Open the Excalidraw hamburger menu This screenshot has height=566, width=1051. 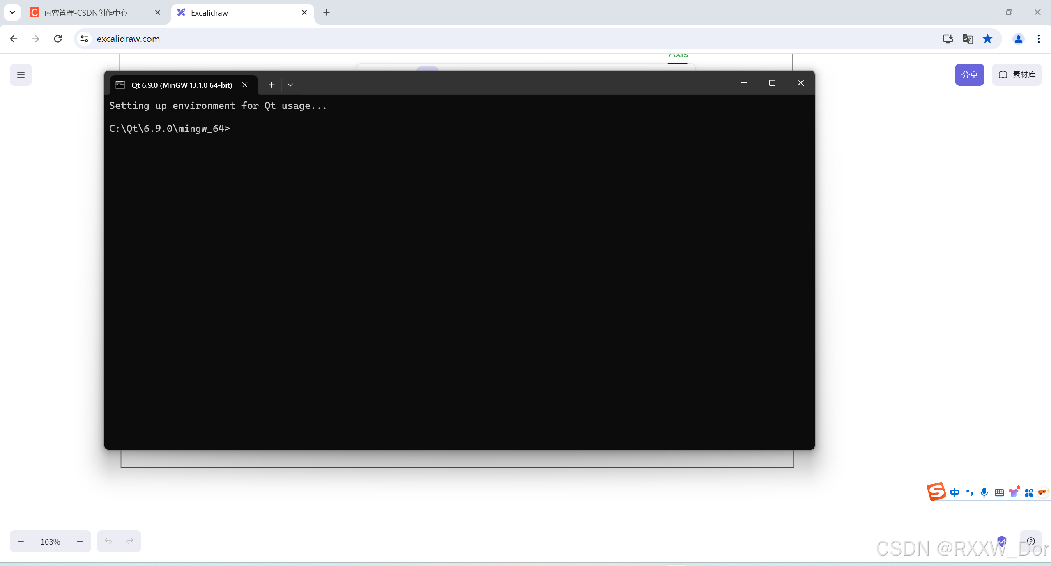21,75
